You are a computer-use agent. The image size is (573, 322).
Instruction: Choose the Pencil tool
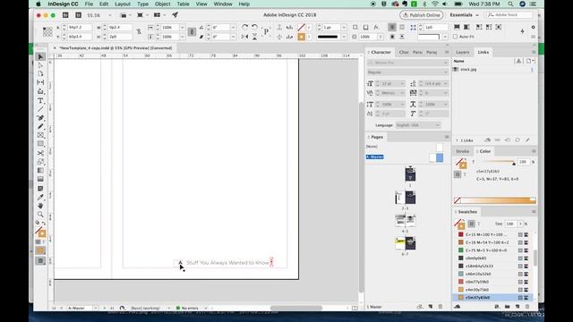point(40,127)
